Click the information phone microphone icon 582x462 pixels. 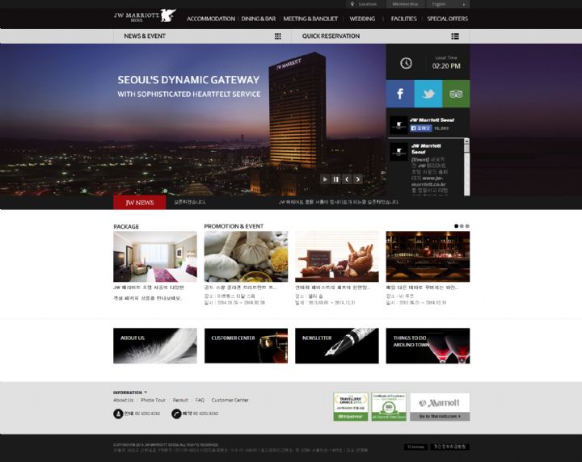coord(118,414)
